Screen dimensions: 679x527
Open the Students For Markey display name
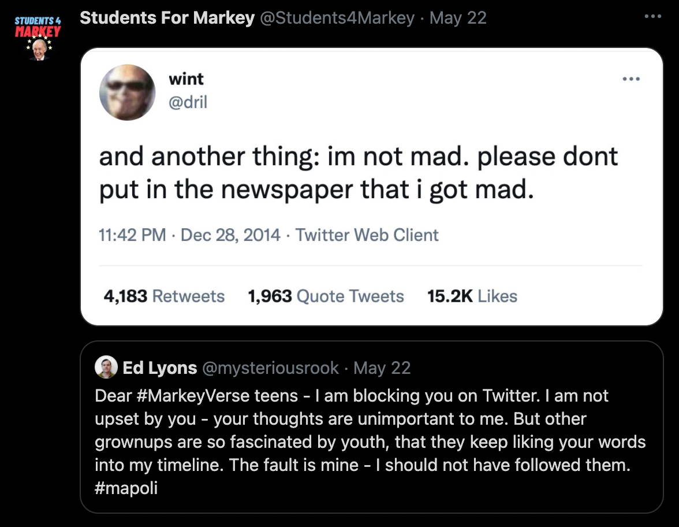pos(167,18)
